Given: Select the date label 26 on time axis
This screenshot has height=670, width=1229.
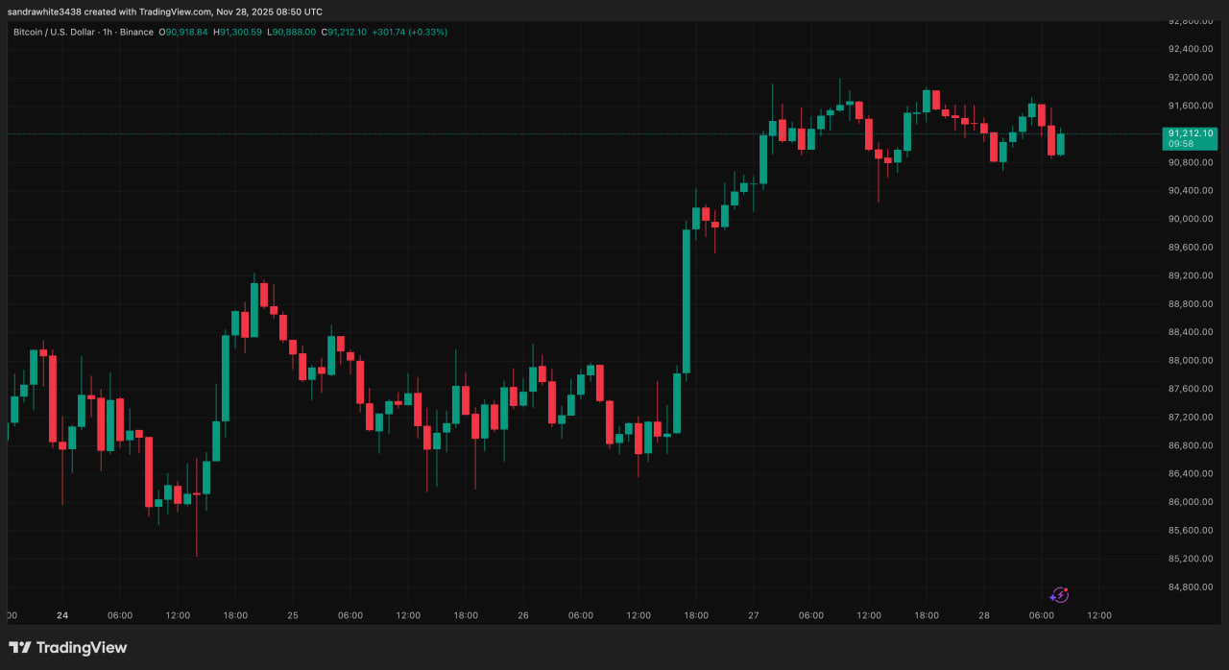Looking at the screenshot, I should (x=523, y=615).
